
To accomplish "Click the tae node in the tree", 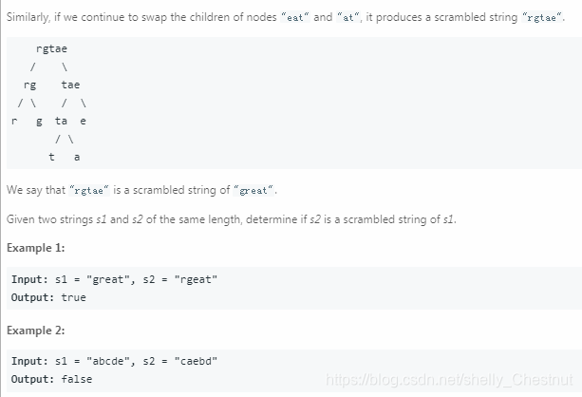I will point(70,85).
